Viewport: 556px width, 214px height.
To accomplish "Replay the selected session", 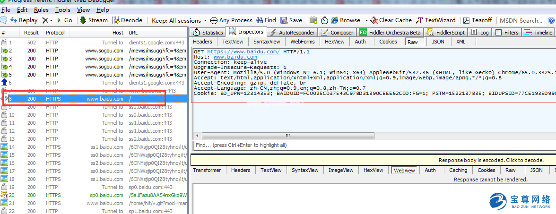I will point(24,20).
